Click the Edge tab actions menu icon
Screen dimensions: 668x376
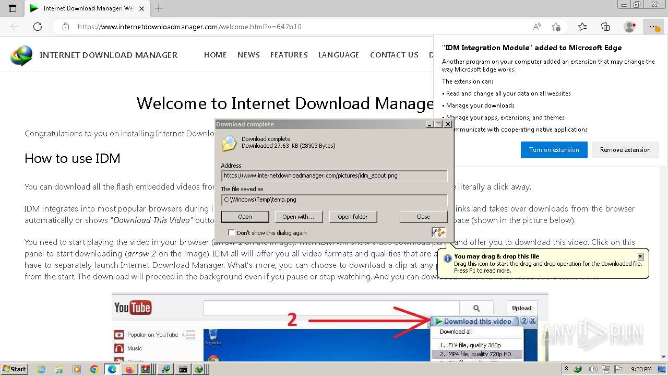(13, 8)
